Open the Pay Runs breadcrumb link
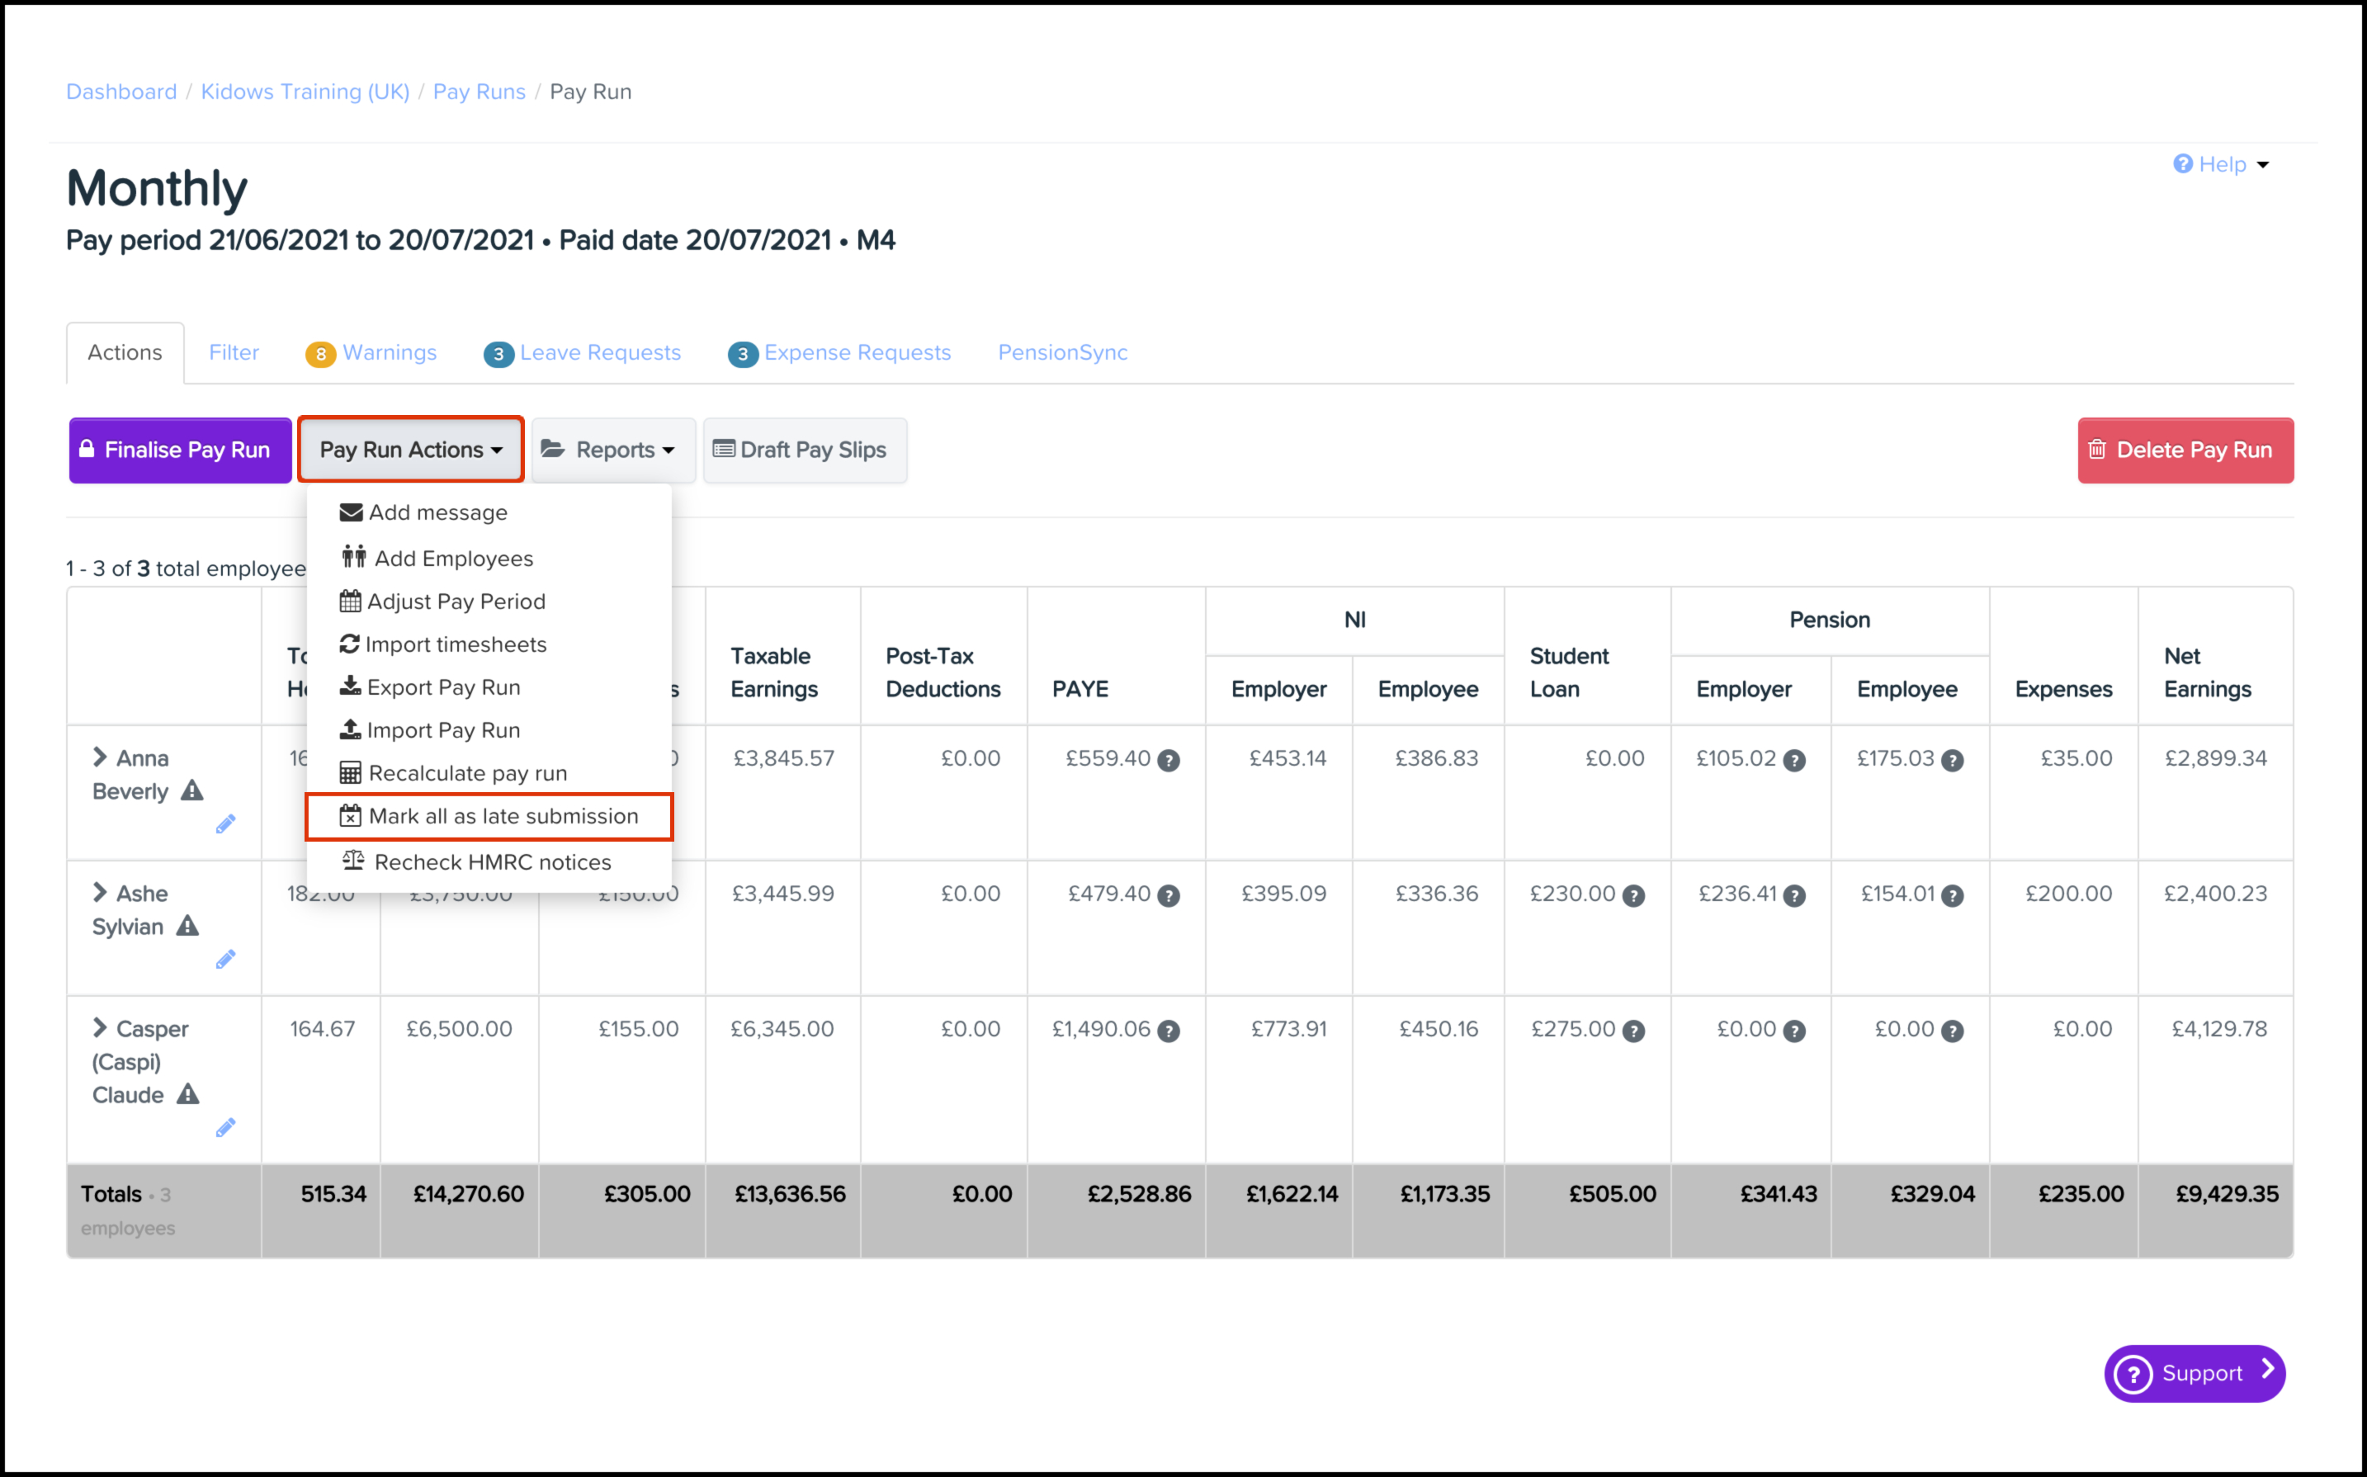This screenshot has height=1477, width=2367. click(479, 92)
